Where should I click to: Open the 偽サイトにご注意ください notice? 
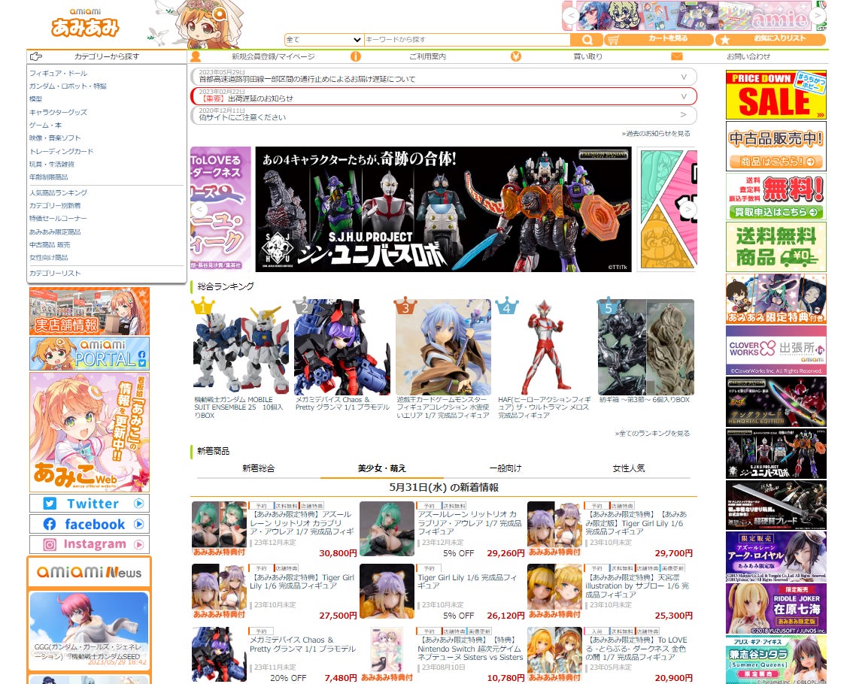coord(443,115)
